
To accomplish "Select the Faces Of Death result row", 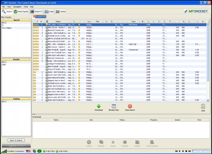I will pyautogui.click(x=120, y=69).
